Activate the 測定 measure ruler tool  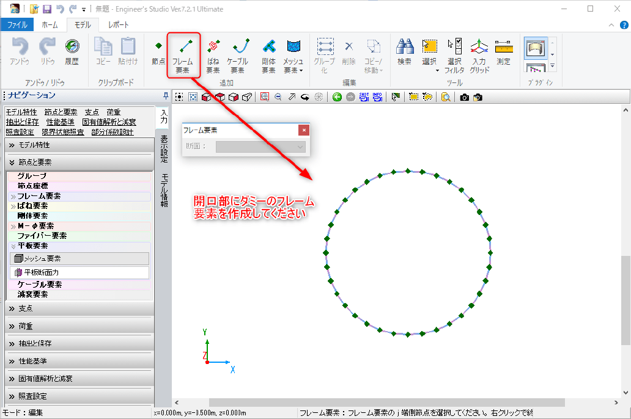click(x=503, y=53)
